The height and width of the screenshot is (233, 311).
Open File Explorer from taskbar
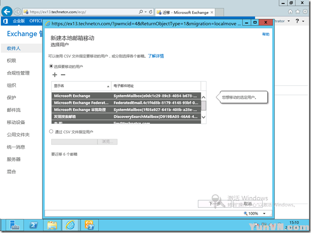[52, 225]
